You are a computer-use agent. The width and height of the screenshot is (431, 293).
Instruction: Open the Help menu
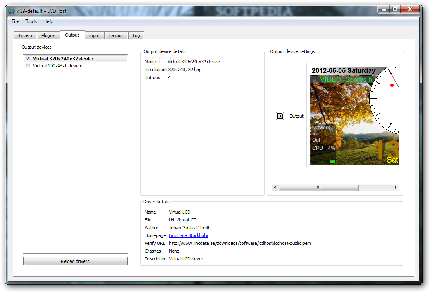click(x=48, y=21)
